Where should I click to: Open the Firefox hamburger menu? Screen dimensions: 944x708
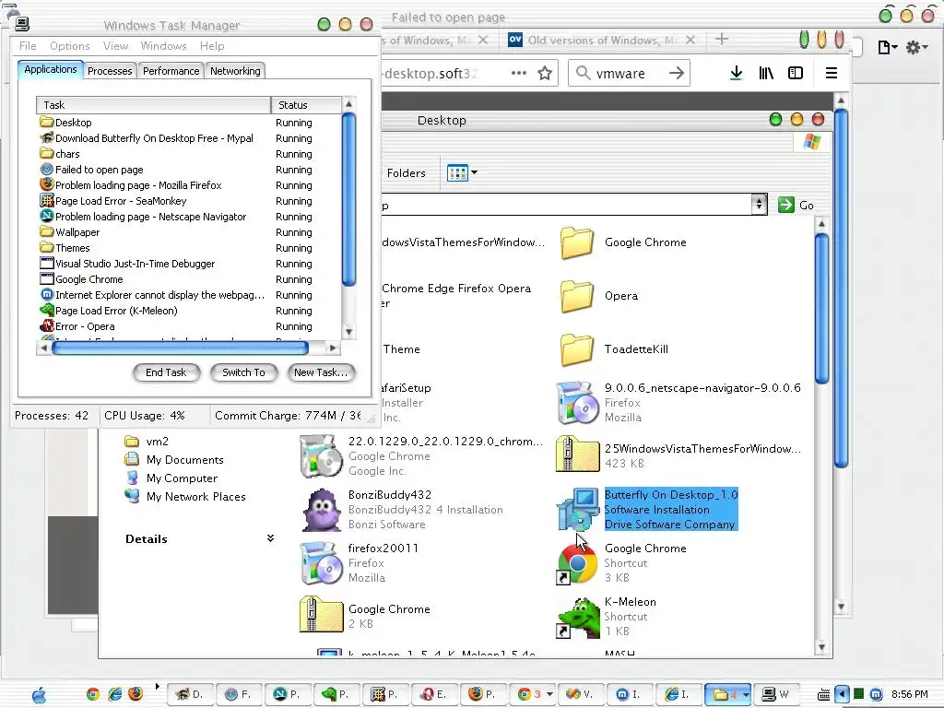[832, 73]
